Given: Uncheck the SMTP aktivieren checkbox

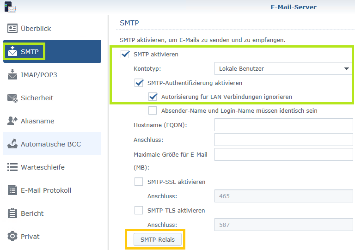Looking at the screenshot, I should click(125, 55).
